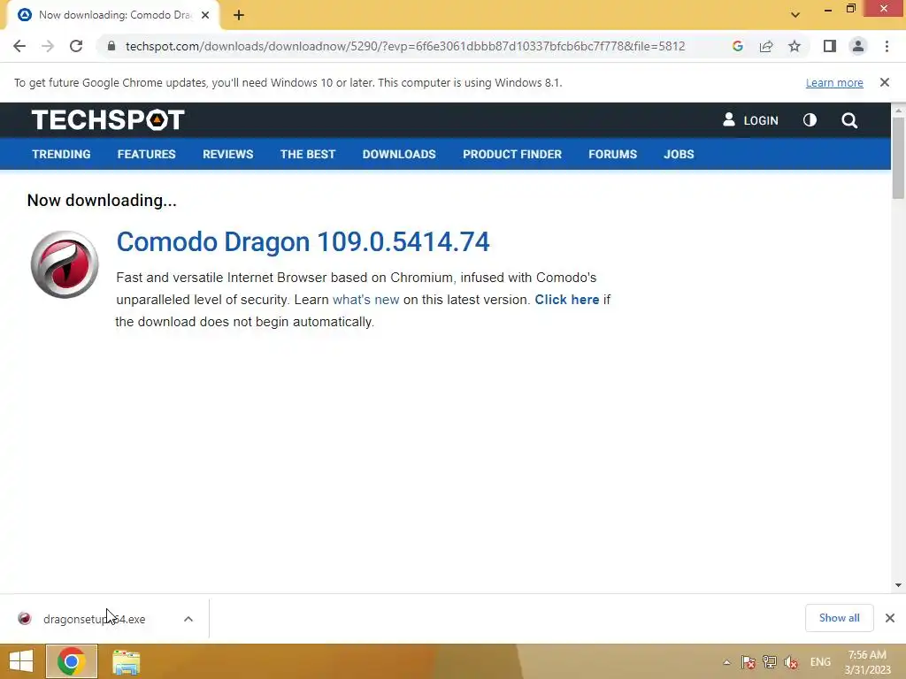Viewport: 906px width, 679px height.
Task: Open Learn more about Chrome updates
Action: coord(834,82)
